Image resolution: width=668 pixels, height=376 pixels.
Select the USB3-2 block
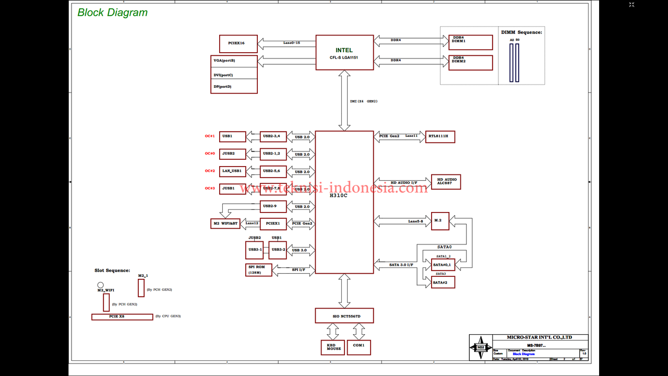(278, 250)
